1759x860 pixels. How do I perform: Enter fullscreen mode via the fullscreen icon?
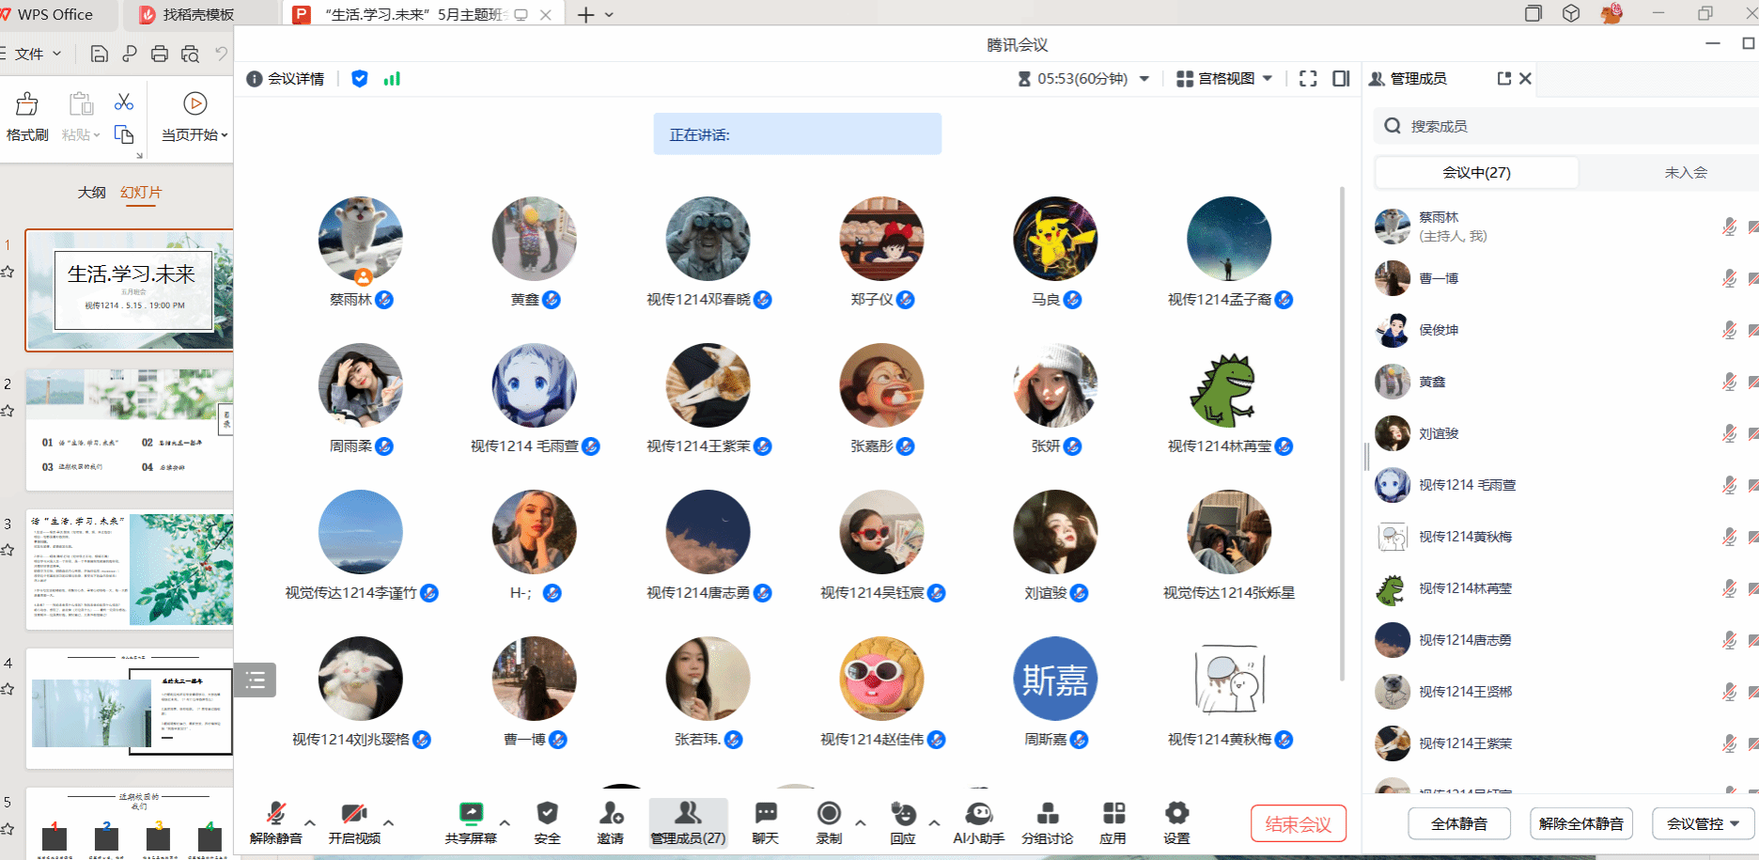[1308, 79]
